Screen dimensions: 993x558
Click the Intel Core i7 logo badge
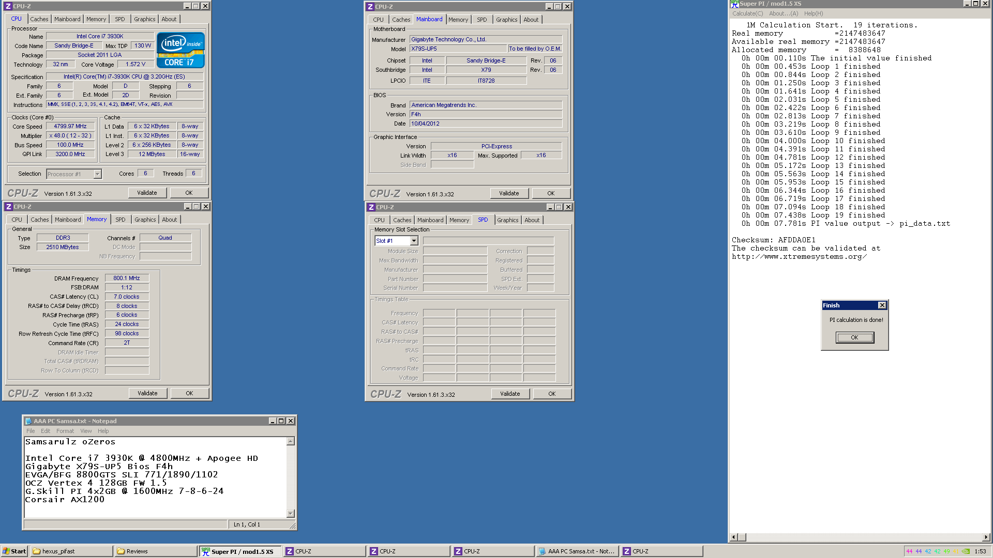click(181, 50)
